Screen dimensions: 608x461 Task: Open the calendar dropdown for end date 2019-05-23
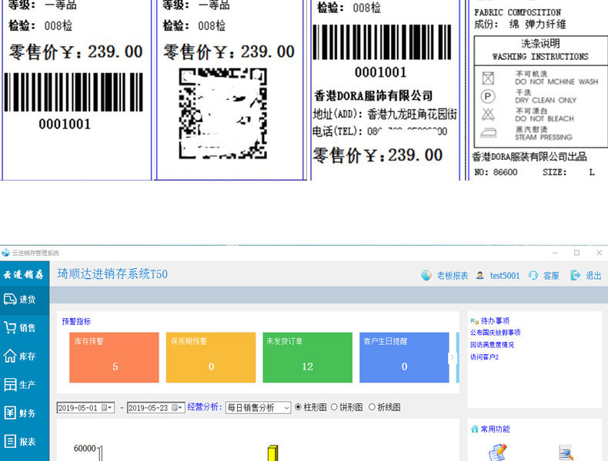[177, 407]
